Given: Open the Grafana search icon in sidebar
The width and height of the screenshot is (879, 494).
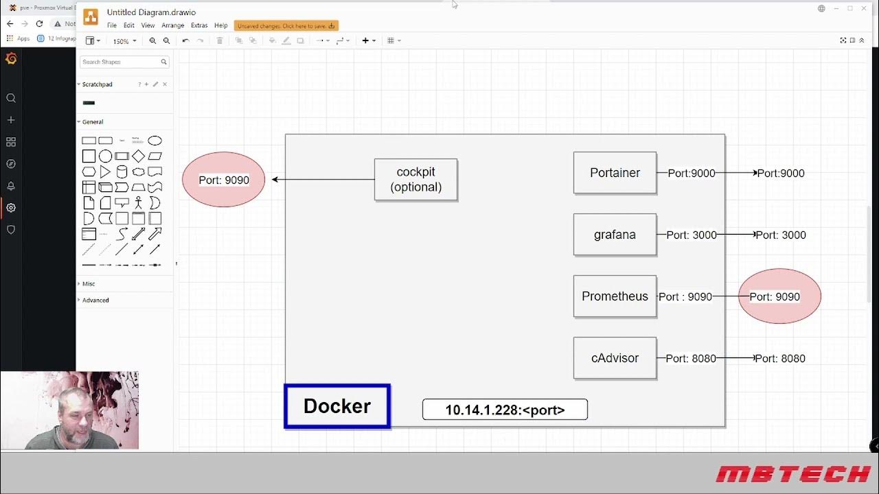Looking at the screenshot, I should pyautogui.click(x=11, y=98).
